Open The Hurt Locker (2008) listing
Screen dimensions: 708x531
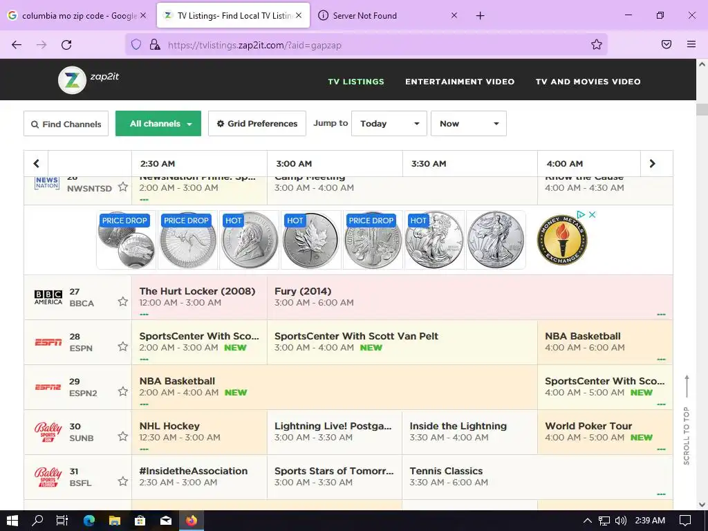tap(200, 297)
